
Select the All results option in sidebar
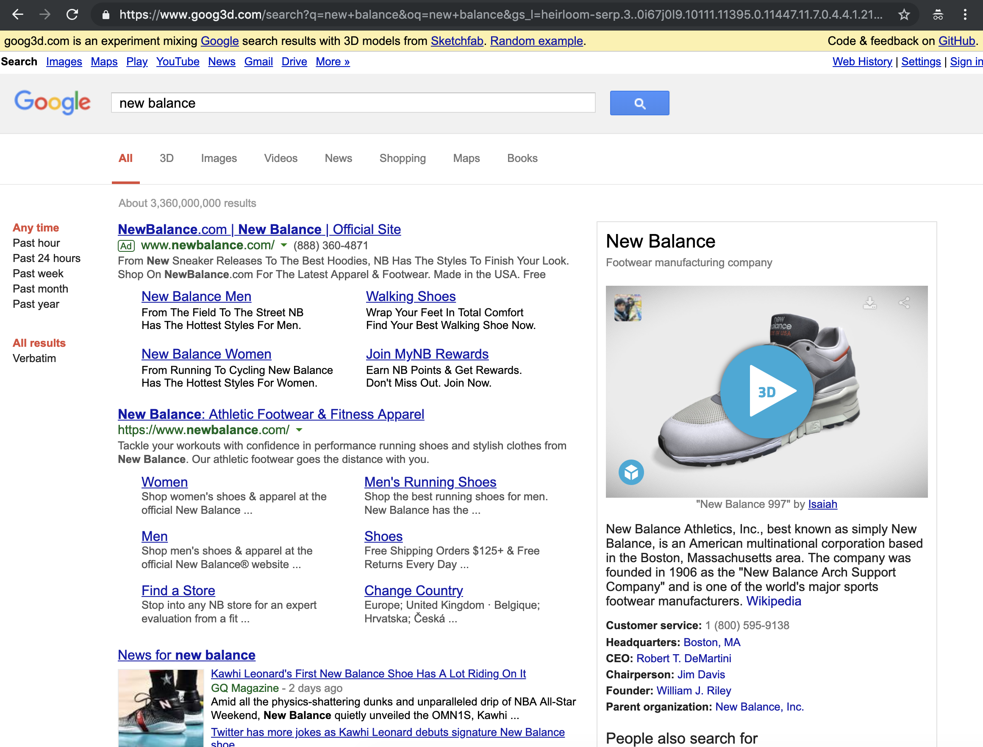(x=39, y=343)
